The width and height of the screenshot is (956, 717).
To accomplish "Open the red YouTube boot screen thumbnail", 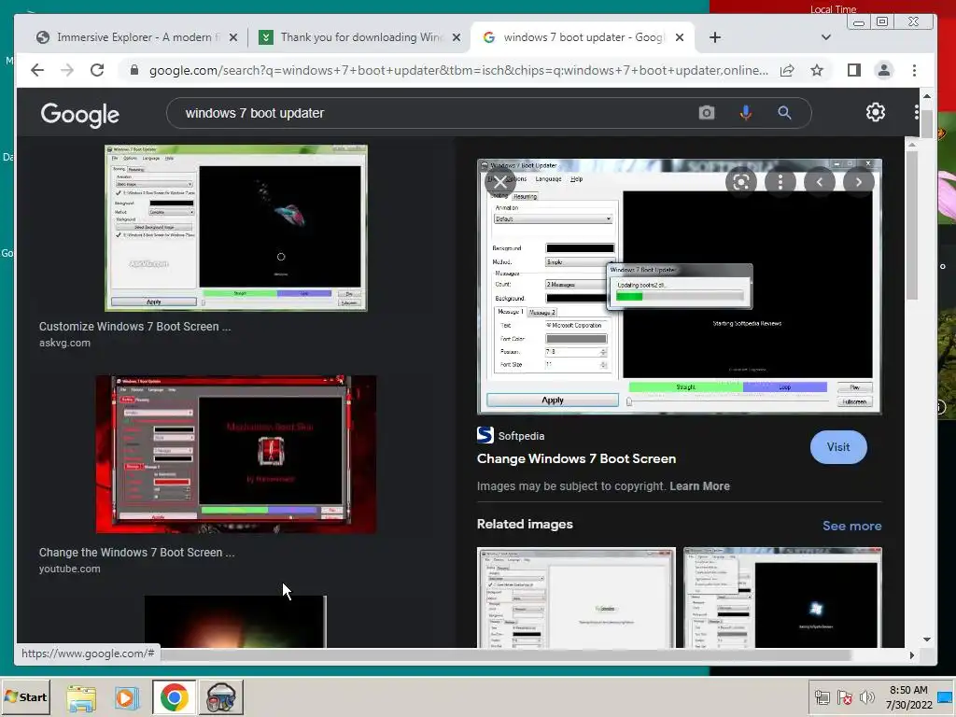I will 236,455.
